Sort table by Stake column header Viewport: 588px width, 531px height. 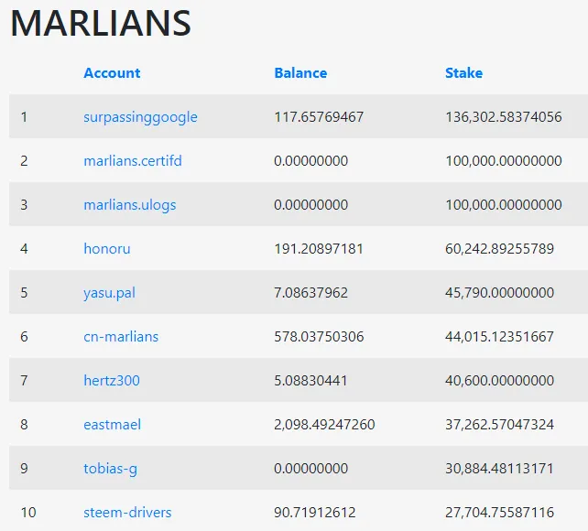pos(463,72)
